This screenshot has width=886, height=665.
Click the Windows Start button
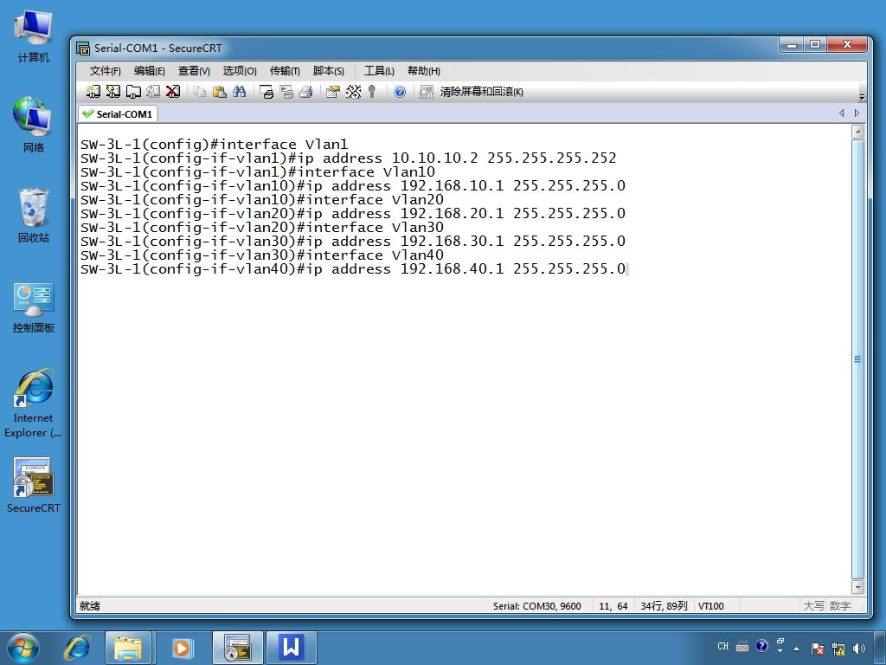click(23, 648)
